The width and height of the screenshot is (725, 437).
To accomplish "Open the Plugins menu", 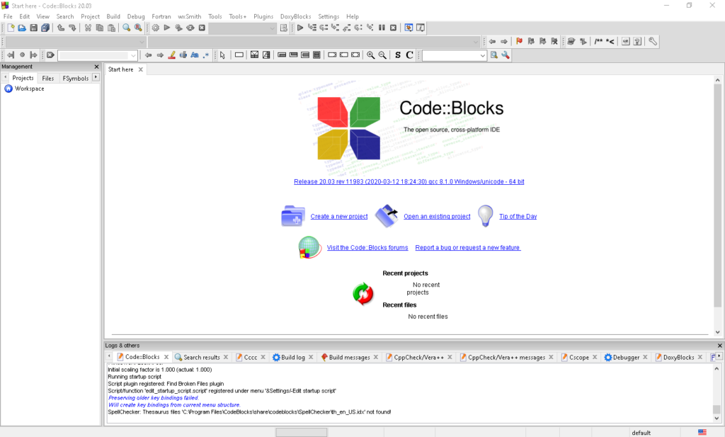I will (x=263, y=16).
